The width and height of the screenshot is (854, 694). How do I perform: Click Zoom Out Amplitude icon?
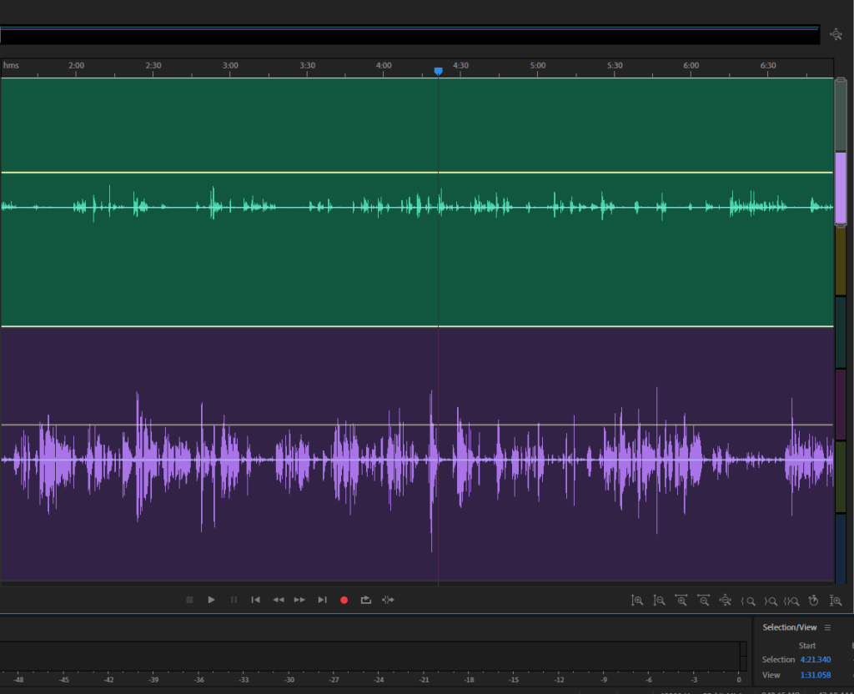(x=659, y=600)
